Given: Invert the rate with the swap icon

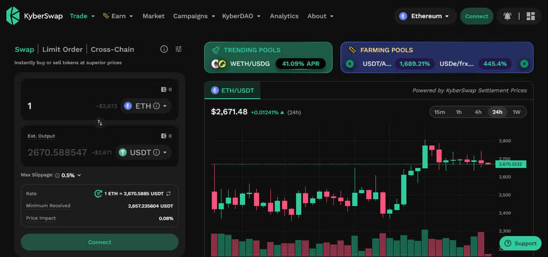Looking at the screenshot, I should [x=169, y=193].
